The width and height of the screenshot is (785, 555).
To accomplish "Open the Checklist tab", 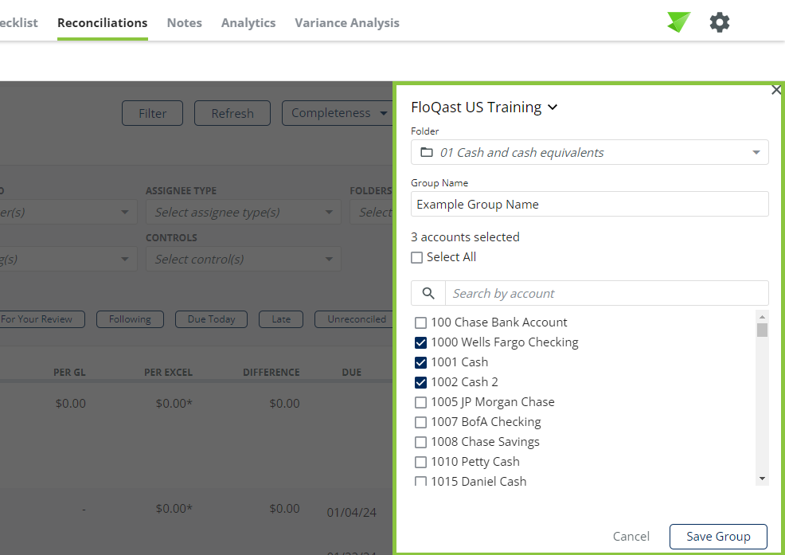I will click(19, 23).
